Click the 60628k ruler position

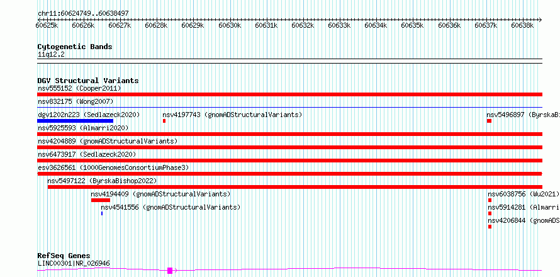(x=157, y=25)
